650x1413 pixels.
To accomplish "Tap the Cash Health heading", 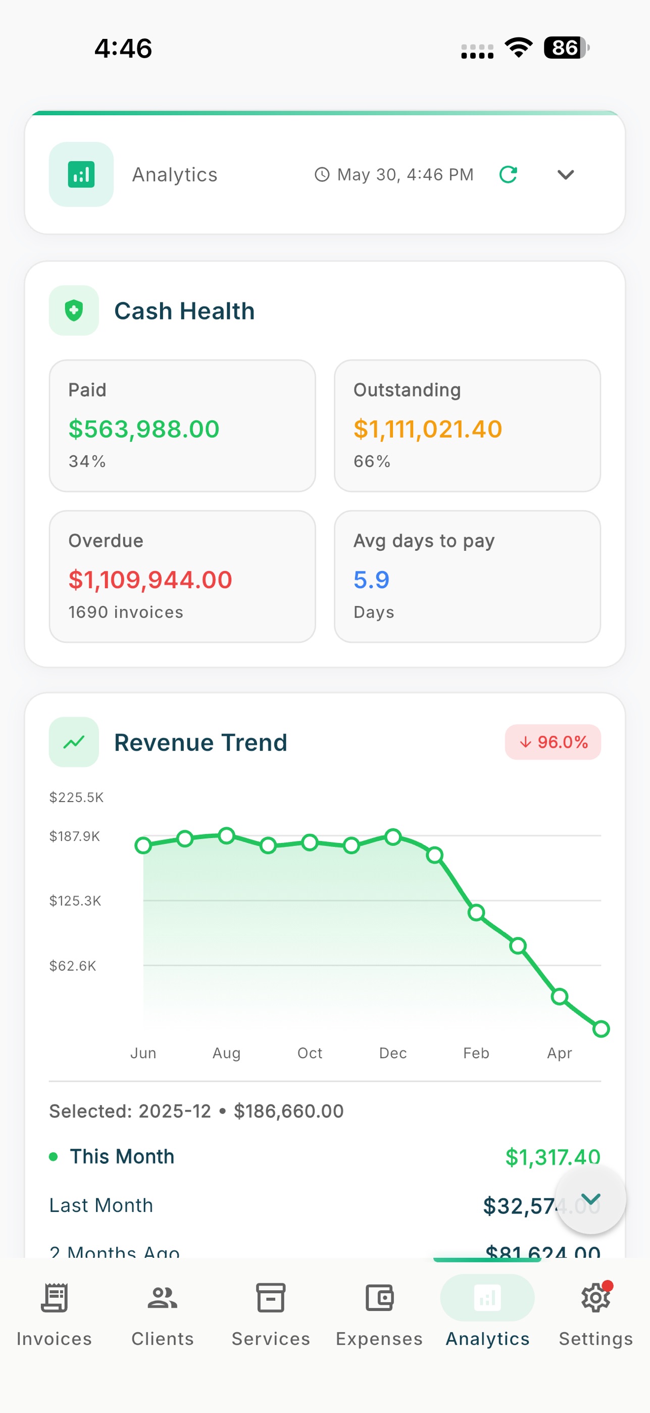I will (x=184, y=310).
